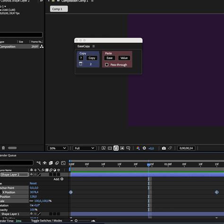The image size is (224, 224).
Task: Click the X Position value 3078,4
Action: tap(34, 192)
